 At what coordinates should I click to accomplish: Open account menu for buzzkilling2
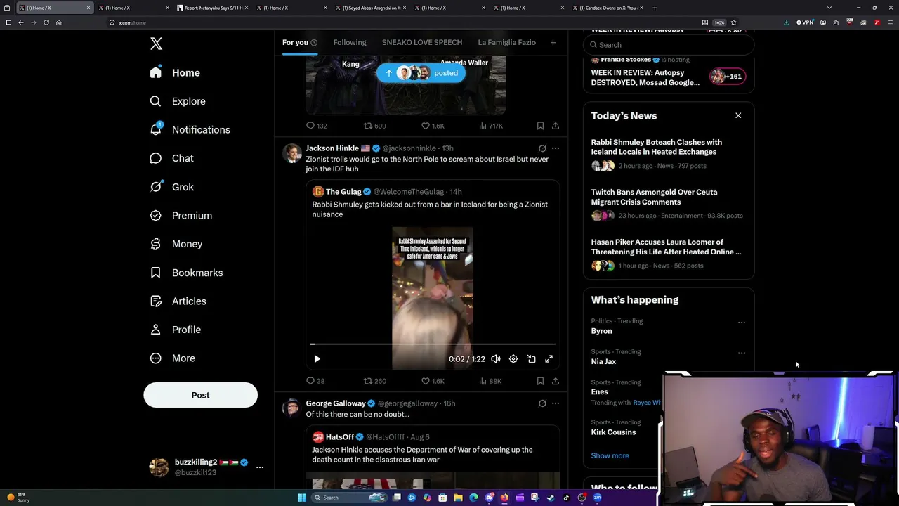[260, 467]
